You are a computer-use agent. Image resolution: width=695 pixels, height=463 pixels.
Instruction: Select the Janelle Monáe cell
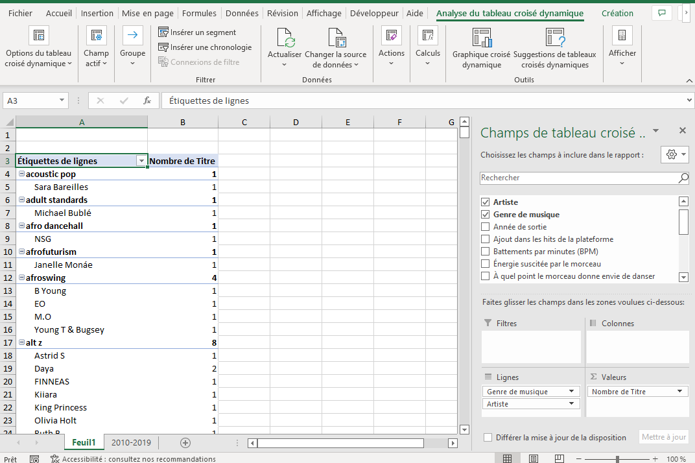click(x=82, y=265)
